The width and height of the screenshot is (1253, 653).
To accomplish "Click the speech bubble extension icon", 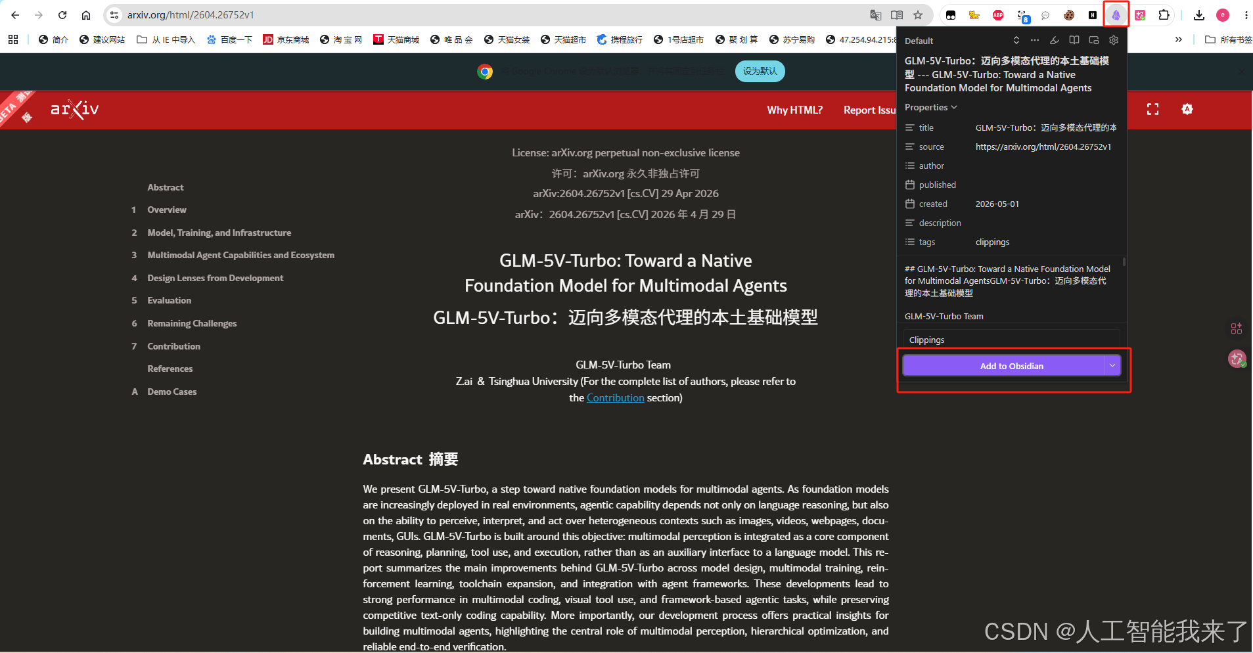I will point(1045,15).
